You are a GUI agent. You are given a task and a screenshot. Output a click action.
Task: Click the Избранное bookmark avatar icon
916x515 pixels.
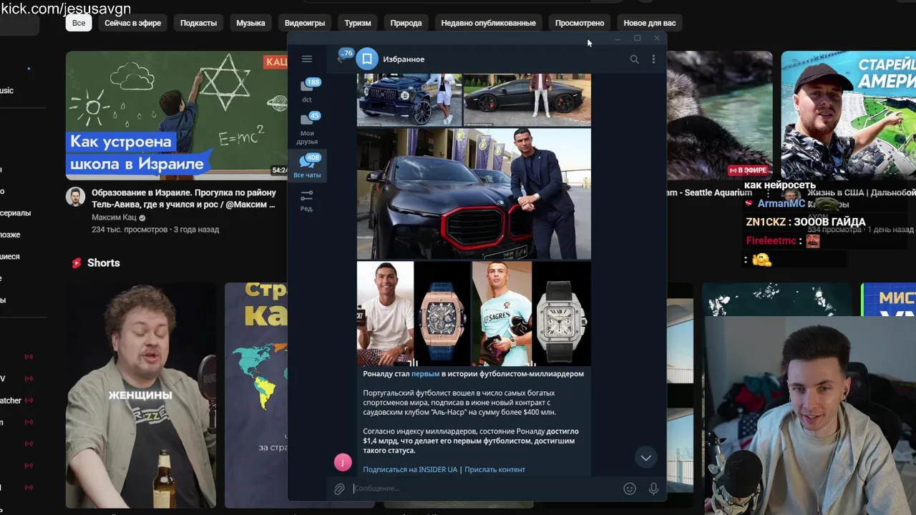(367, 59)
